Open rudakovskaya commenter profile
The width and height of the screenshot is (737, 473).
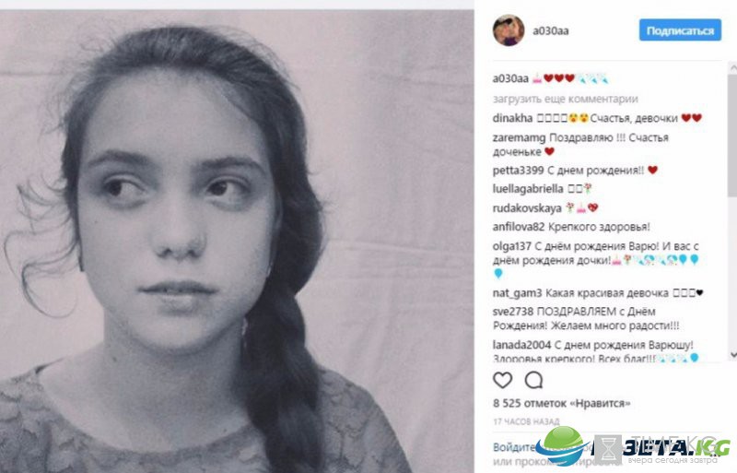(527, 208)
